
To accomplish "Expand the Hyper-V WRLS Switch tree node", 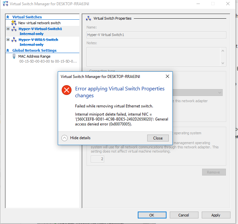I will click(8, 40).
